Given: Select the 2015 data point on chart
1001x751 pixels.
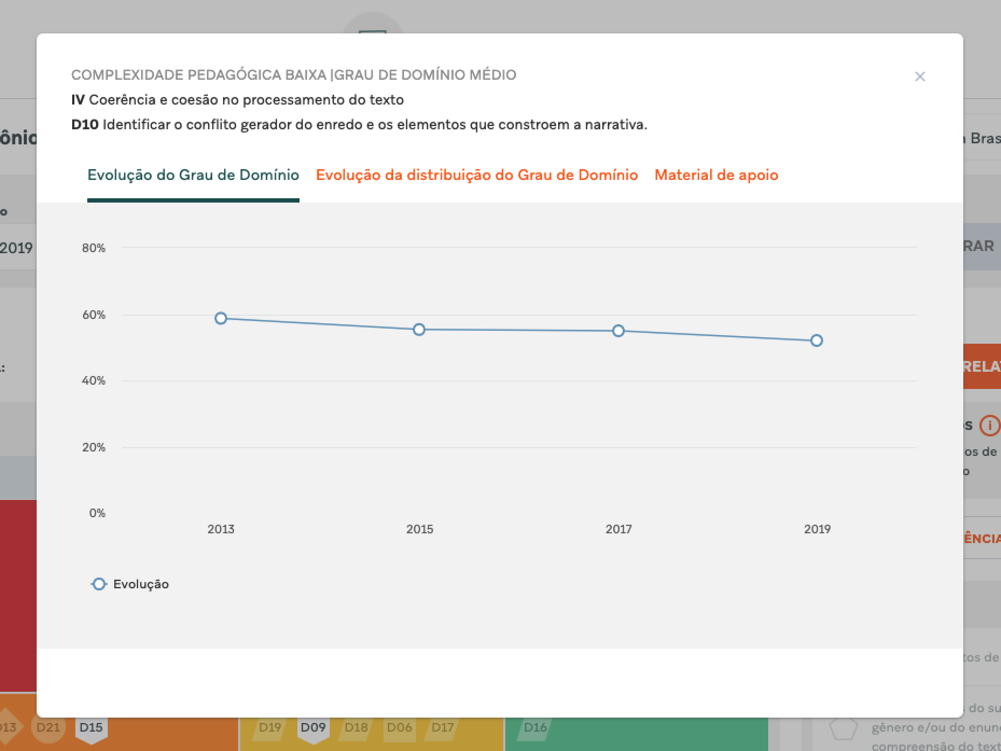Looking at the screenshot, I should [419, 330].
